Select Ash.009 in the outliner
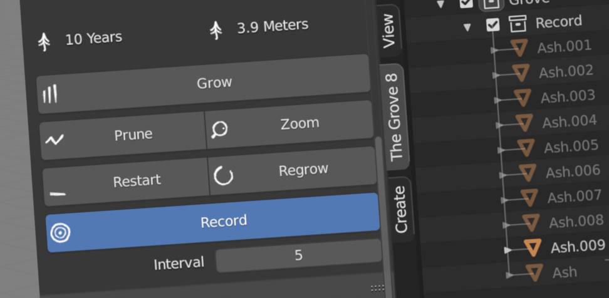This screenshot has width=609, height=298. point(578,247)
